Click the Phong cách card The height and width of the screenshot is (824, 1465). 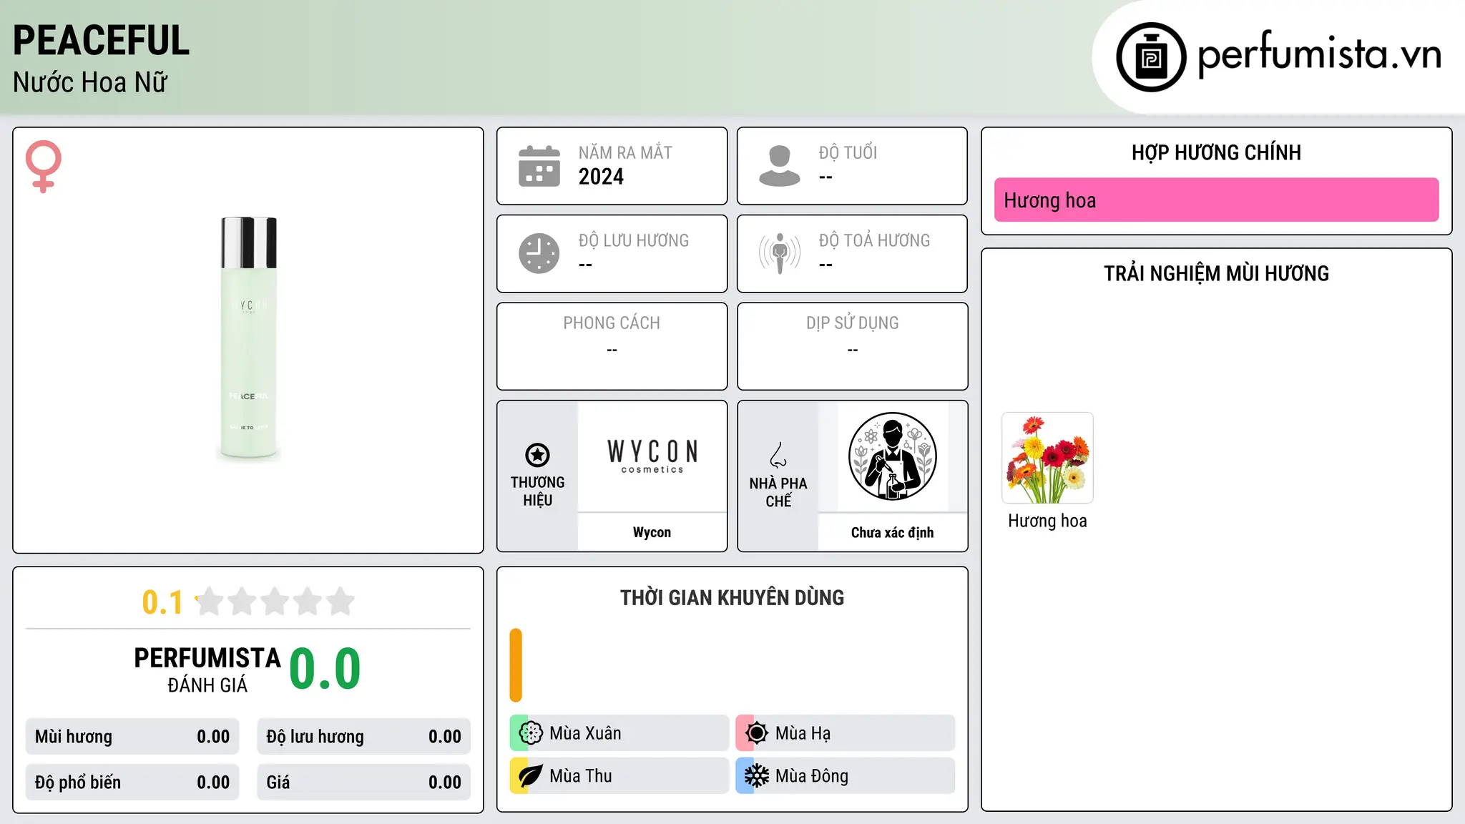(612, 346)
